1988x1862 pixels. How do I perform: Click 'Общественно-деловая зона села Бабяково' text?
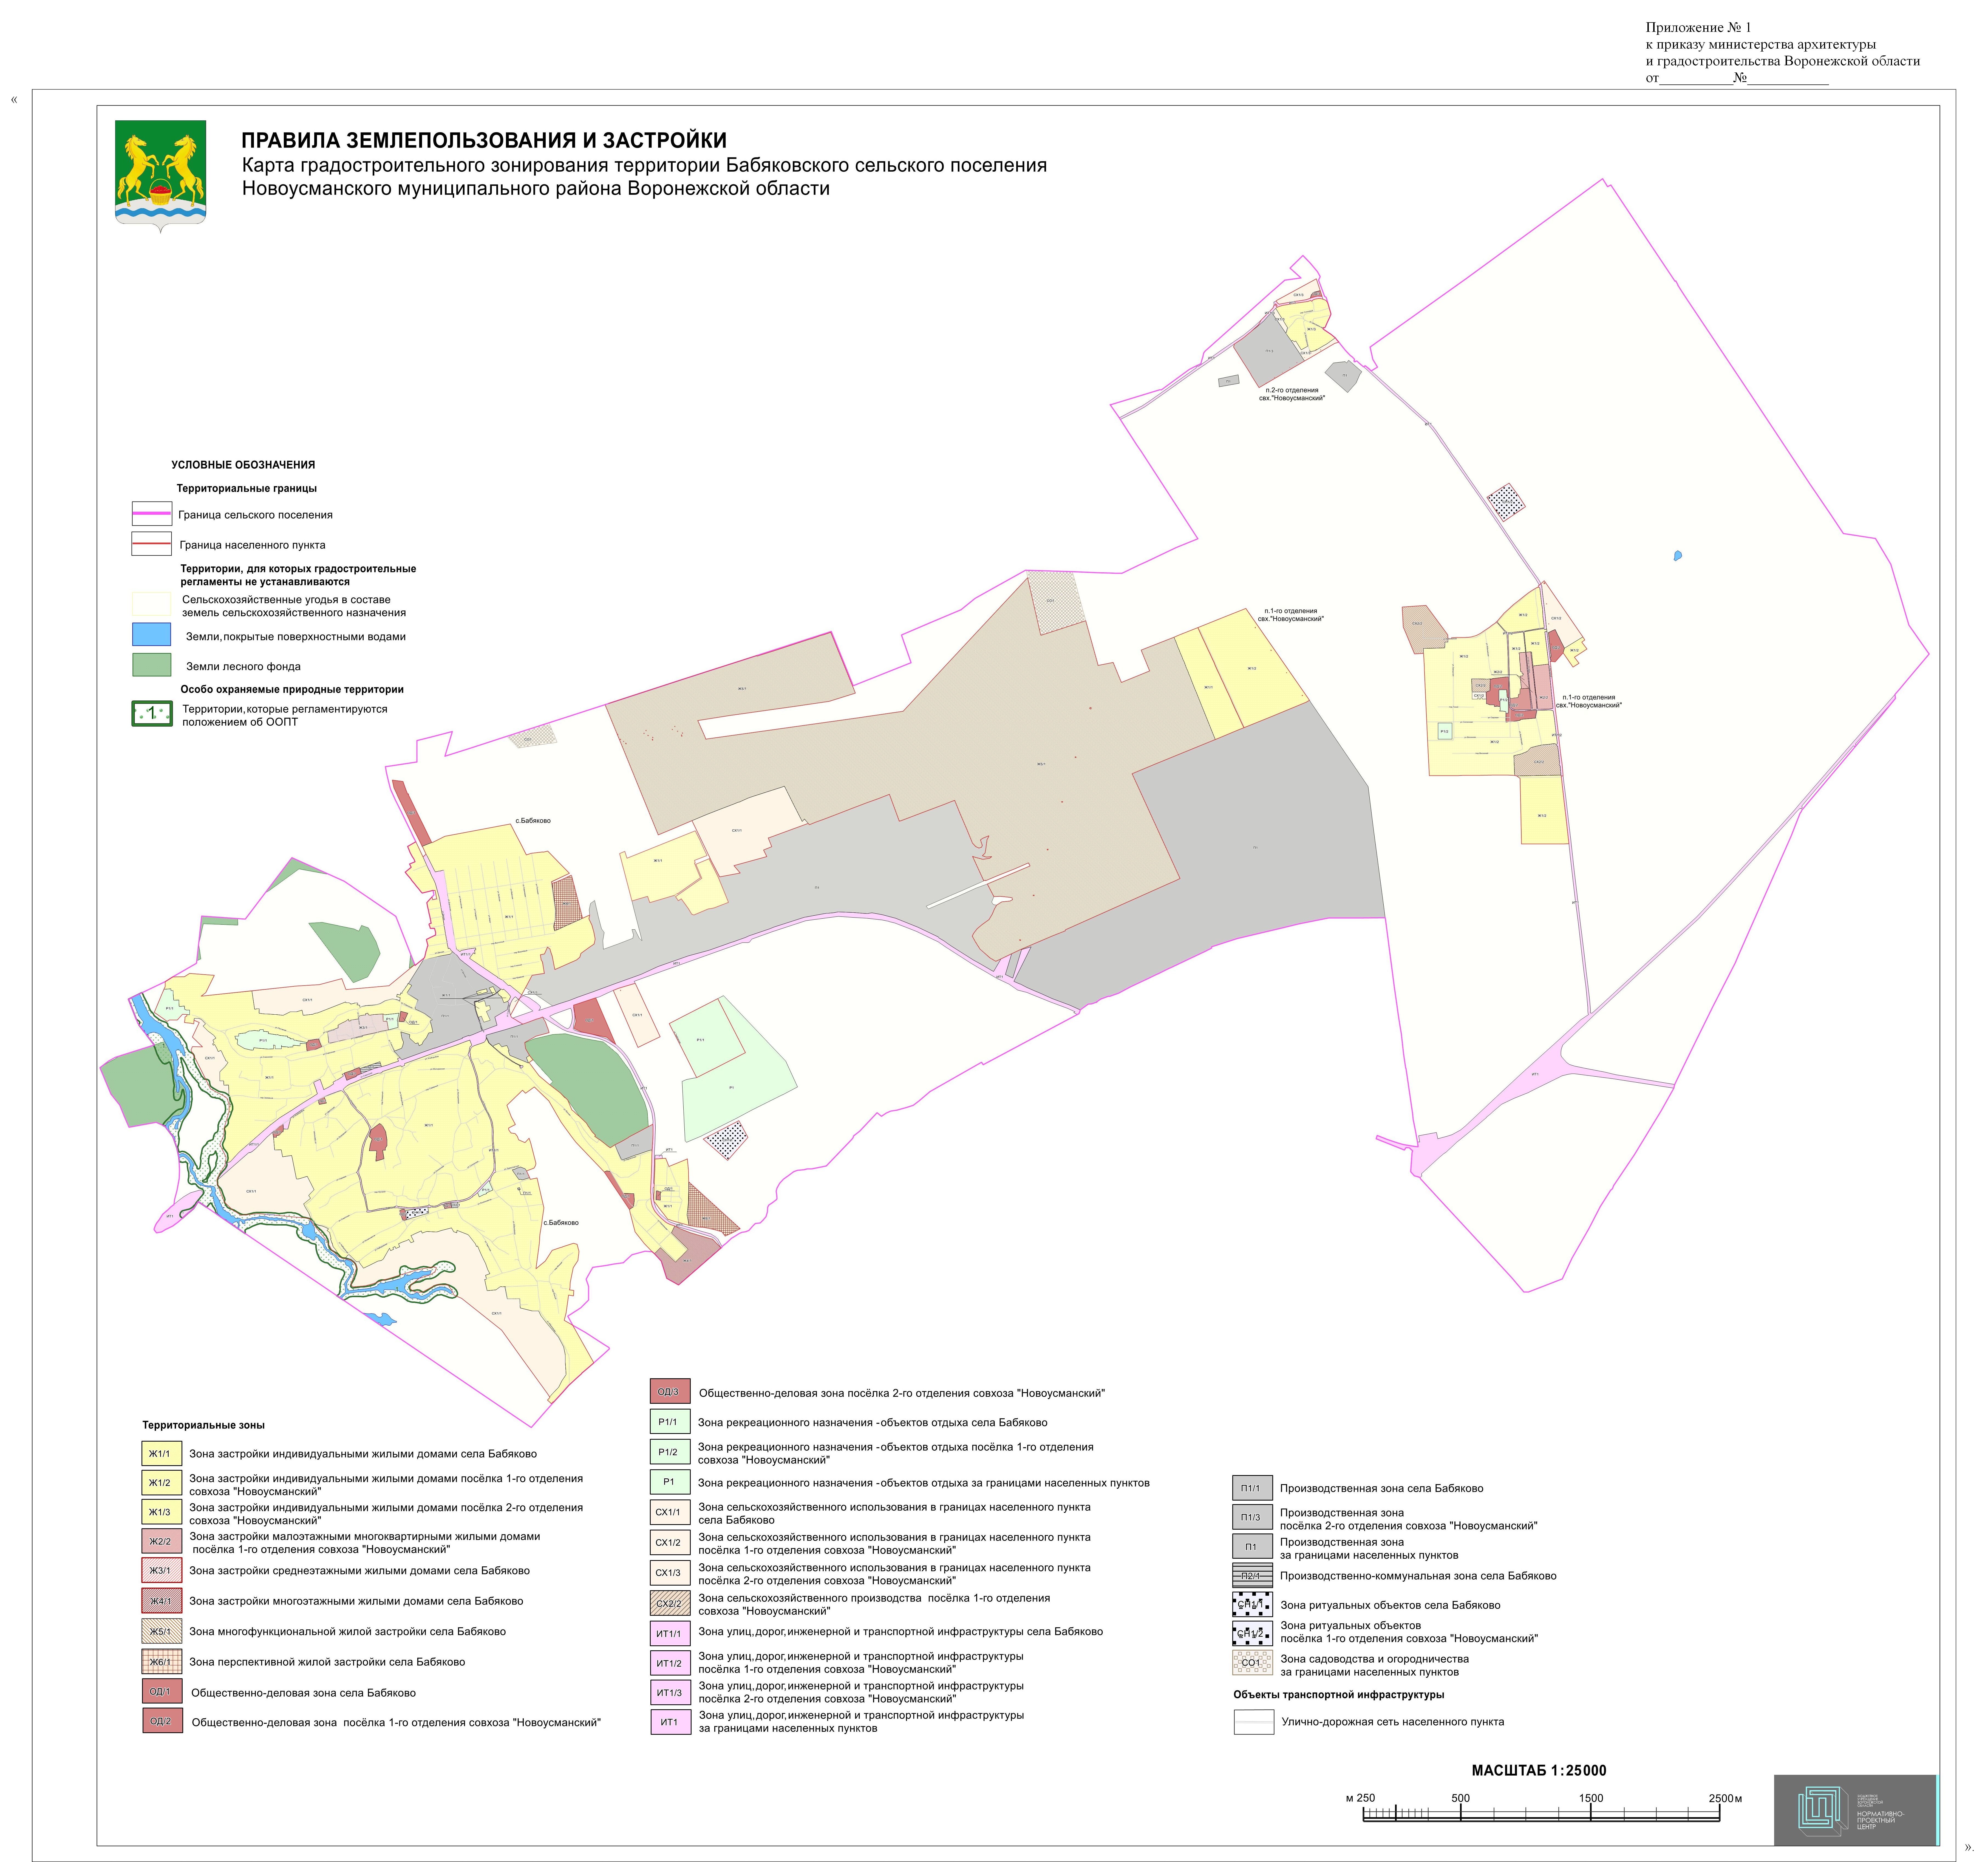click(x=303, y=1693)
